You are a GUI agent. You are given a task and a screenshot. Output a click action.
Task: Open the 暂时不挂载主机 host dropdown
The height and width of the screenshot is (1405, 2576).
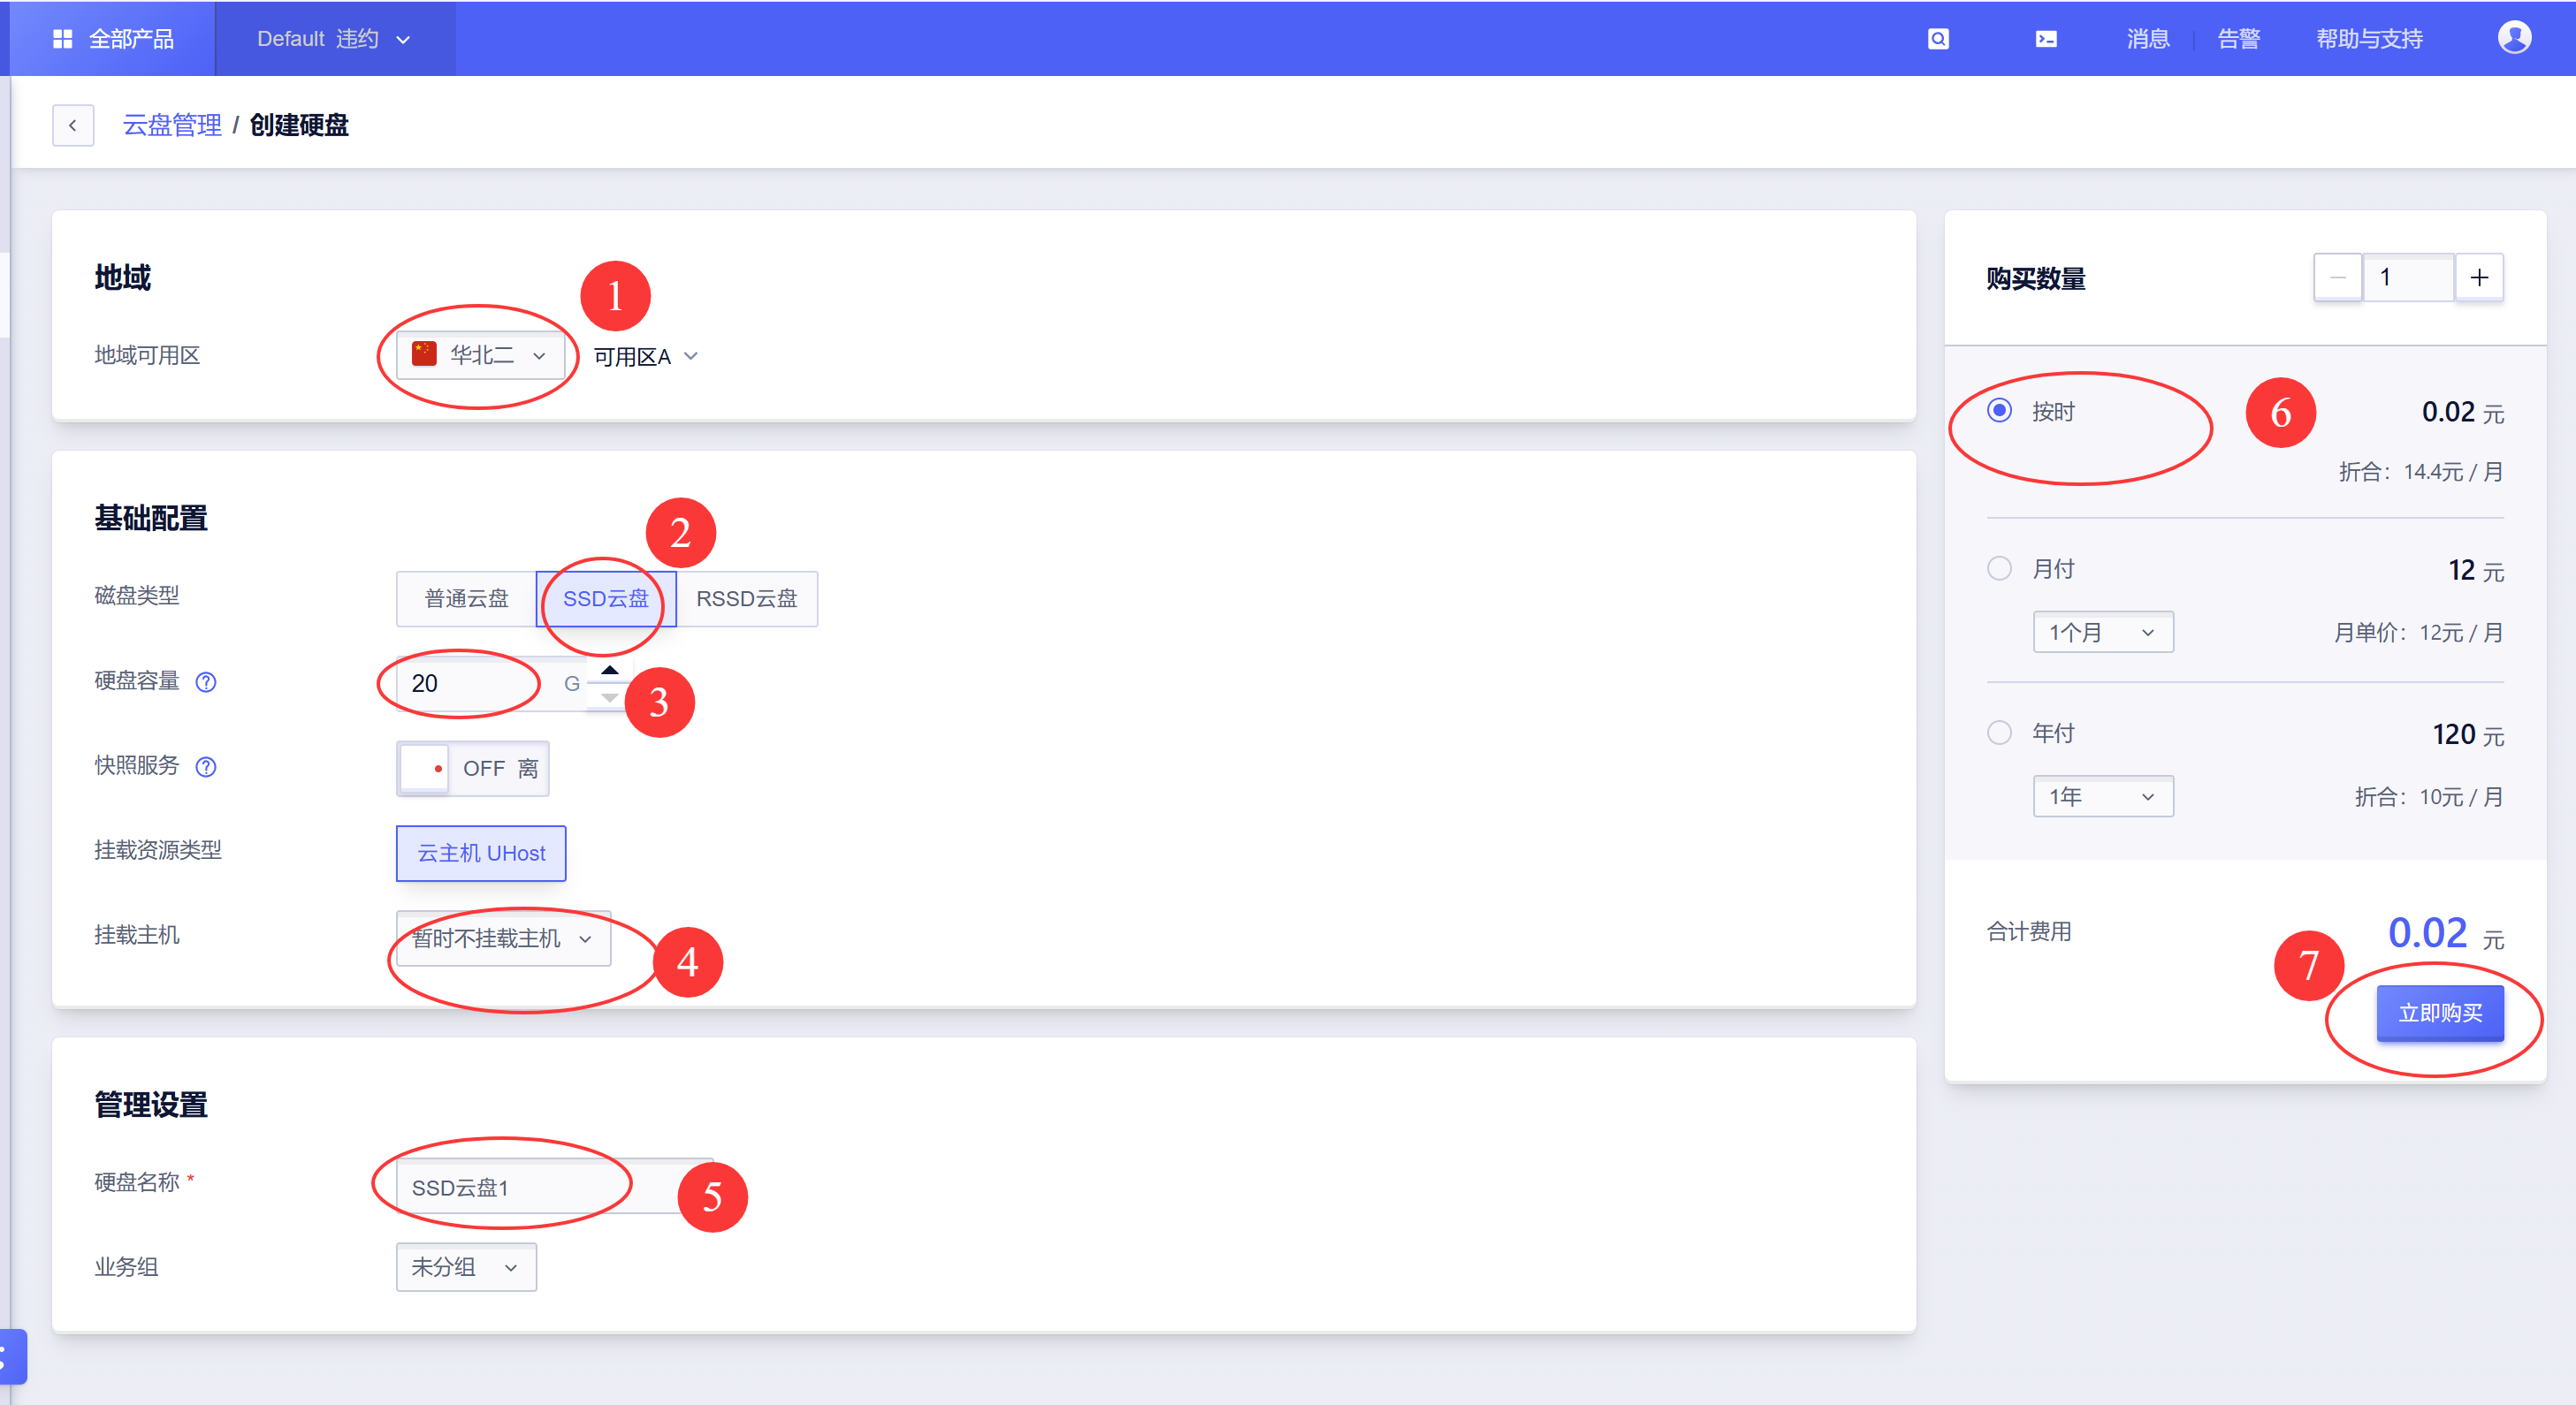(x=503, y=939)
